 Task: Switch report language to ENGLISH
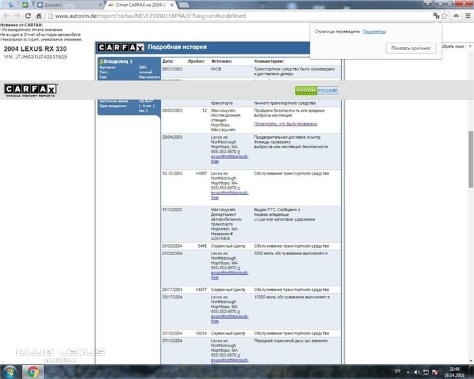[305, 91]
